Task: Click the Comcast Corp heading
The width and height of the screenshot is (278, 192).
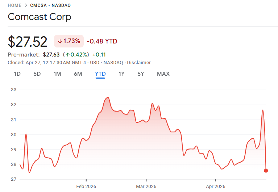Action: (40, 17)
